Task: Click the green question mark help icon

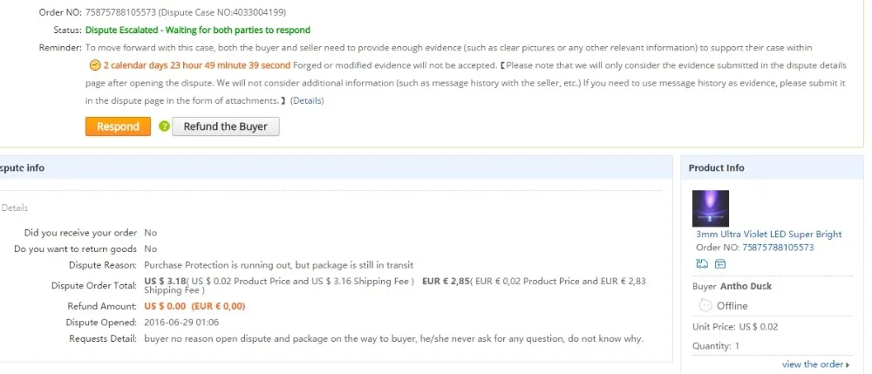Action: pyautogui.click(x=164, y=126)
